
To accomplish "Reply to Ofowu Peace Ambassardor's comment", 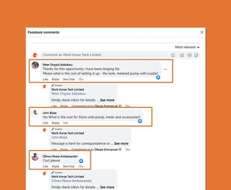I will (55, 167).
